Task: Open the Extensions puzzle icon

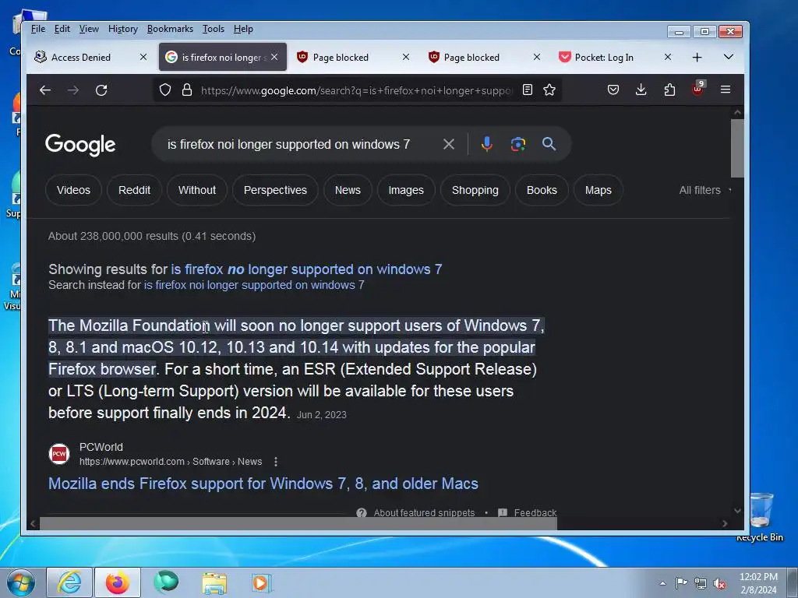Action: point(669,90)
